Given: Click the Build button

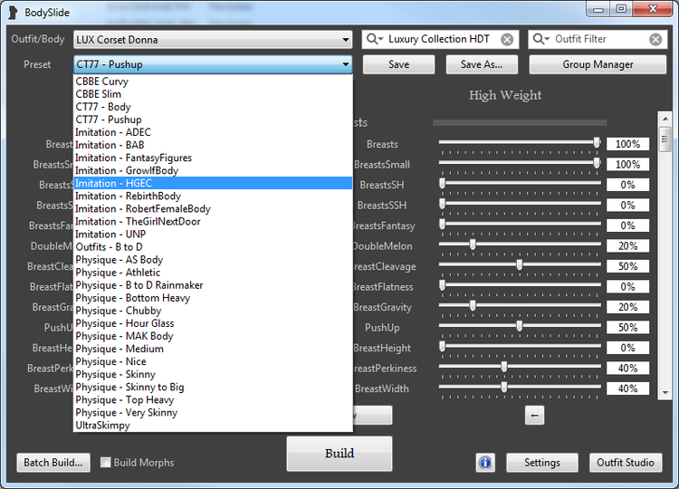Looking at the screenshot, I should 339,454.
